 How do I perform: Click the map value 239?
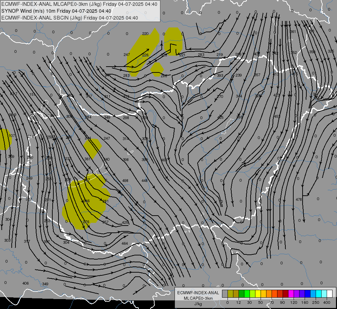click(x=239, y=75)
